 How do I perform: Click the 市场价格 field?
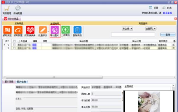click(x=106, y=100)
